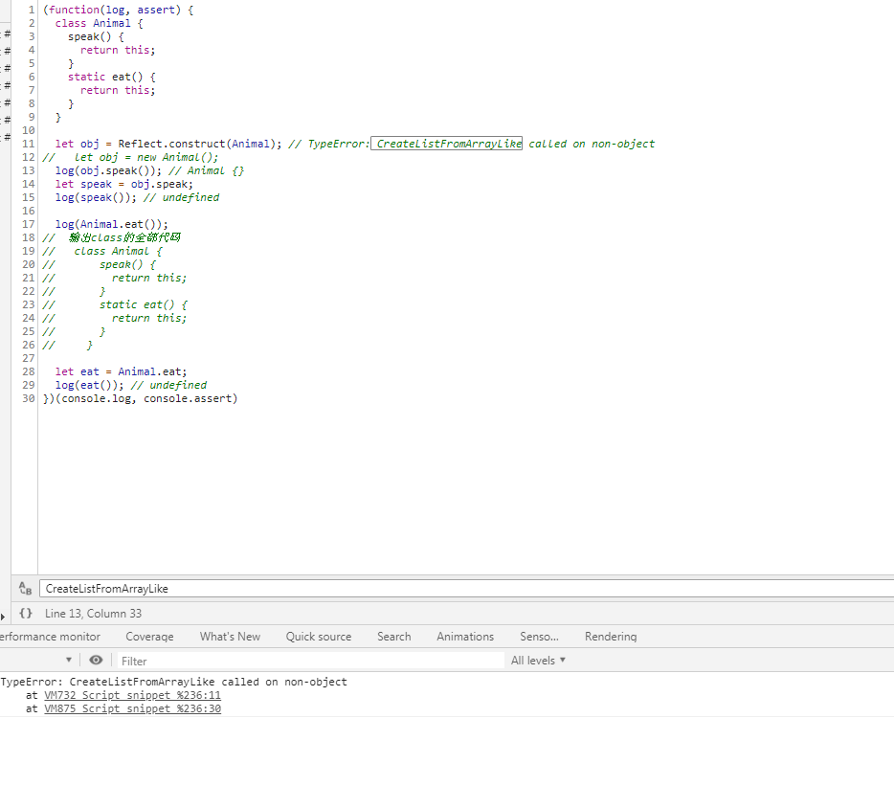Open the console context dropdown arrow
Screen dimensions: 894x786
pos(68,660)
